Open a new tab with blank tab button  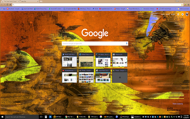(x=41, y=1)
